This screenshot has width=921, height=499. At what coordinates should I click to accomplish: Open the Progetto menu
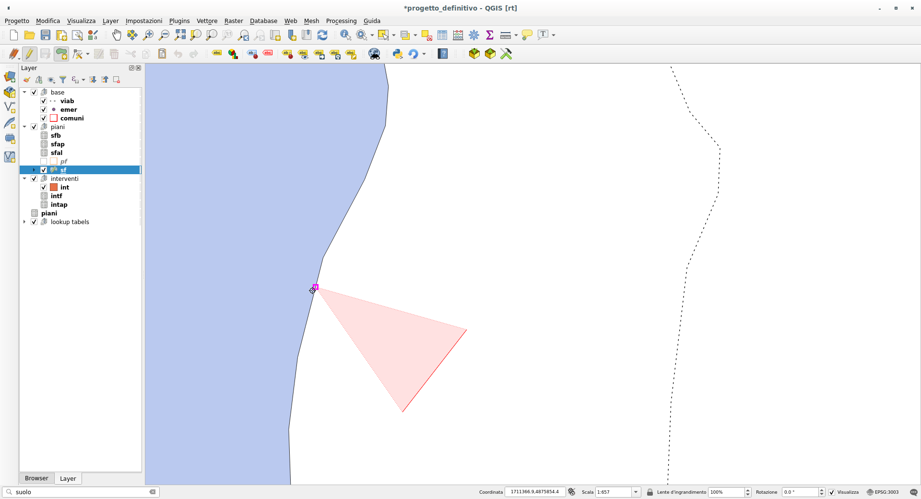[17, 21]
